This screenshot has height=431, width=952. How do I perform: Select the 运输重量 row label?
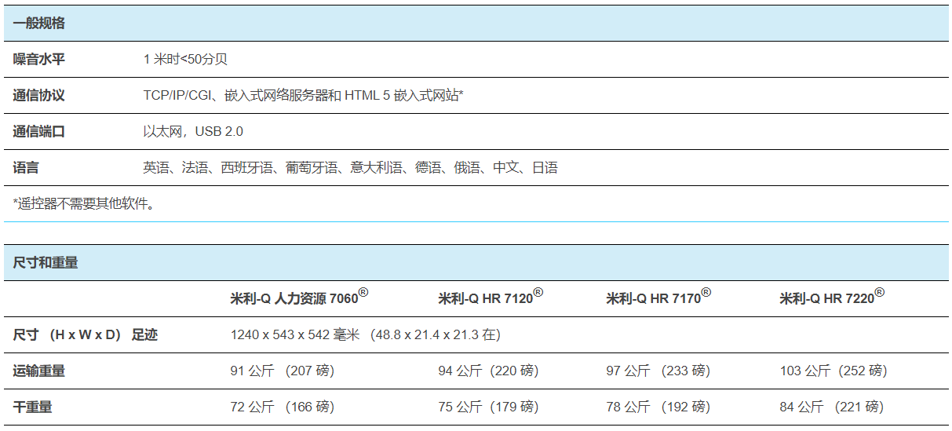point(38,371)
